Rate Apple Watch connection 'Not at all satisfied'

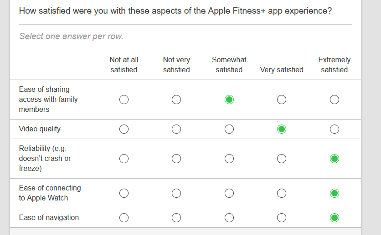tap(124, 193)
